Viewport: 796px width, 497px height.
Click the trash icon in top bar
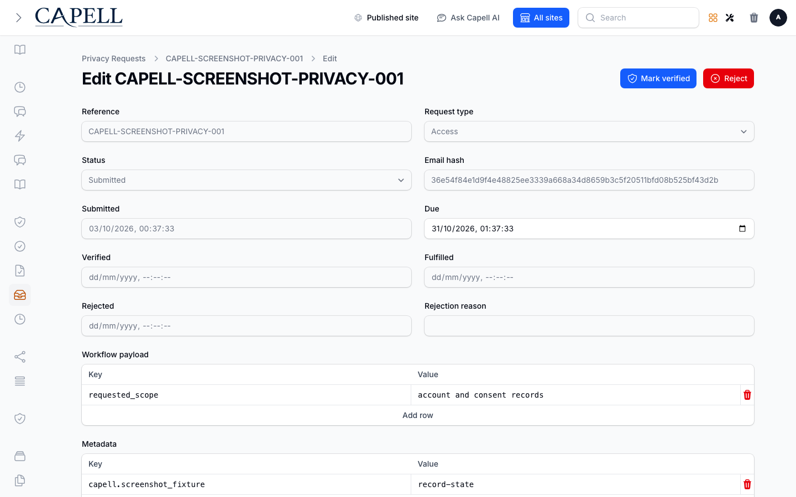click(x=754, y=18)
